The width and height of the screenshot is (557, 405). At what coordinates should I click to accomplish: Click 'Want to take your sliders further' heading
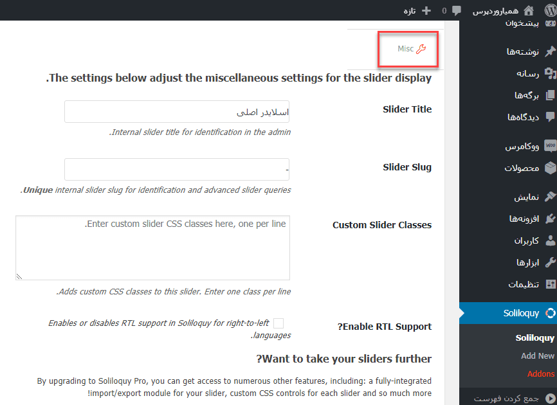[x=344, y=359]
